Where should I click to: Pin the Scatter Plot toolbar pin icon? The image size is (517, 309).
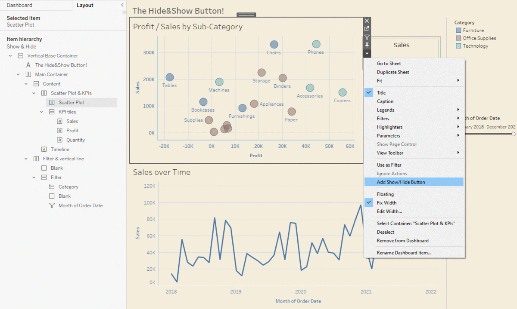click(367, 45)
